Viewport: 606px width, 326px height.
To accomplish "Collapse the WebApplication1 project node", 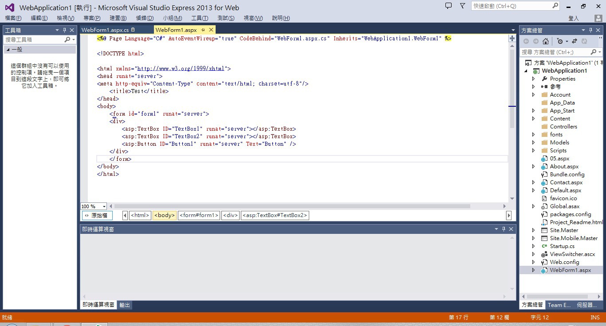I will (527, 71).
